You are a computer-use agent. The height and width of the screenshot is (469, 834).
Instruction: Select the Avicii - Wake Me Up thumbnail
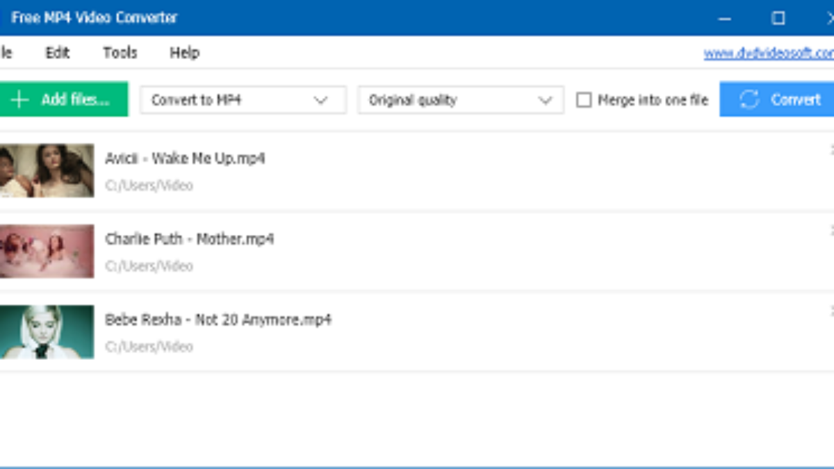47,170
